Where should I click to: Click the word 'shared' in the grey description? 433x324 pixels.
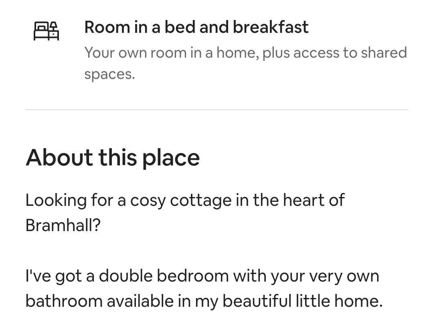384,52
